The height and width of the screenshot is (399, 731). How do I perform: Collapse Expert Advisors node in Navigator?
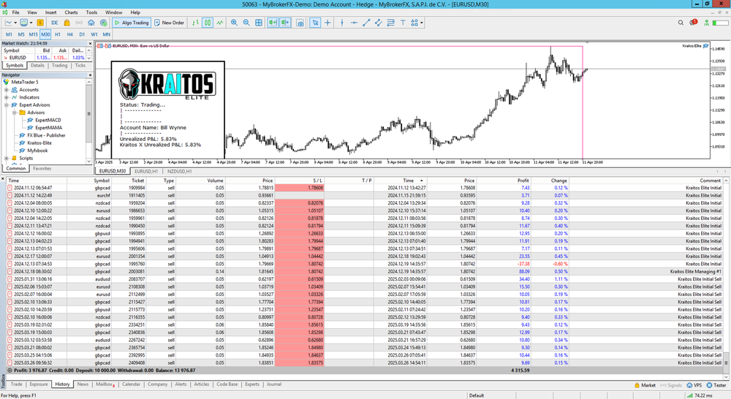7,105
